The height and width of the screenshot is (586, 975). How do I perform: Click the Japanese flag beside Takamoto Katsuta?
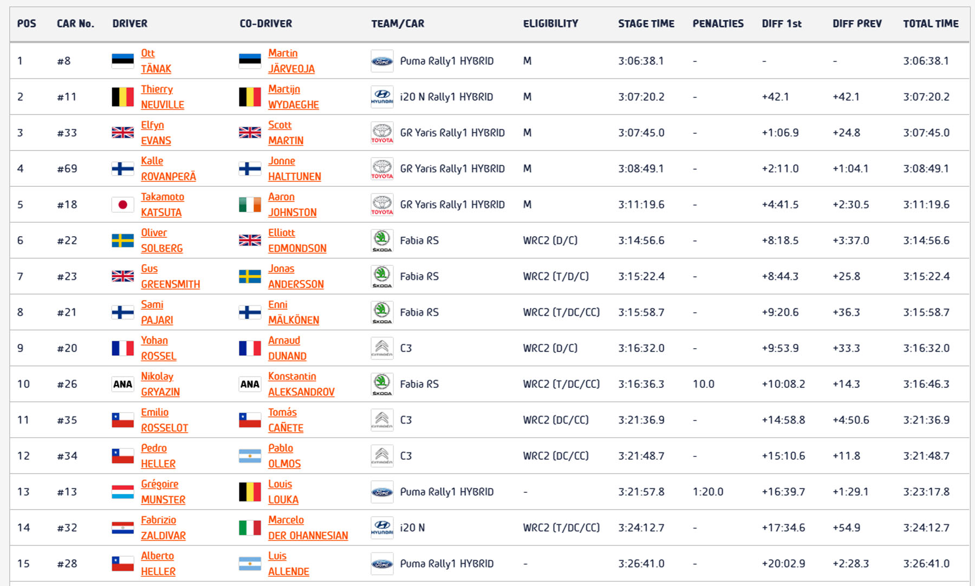pyautogui.click(x=123, y=204)
